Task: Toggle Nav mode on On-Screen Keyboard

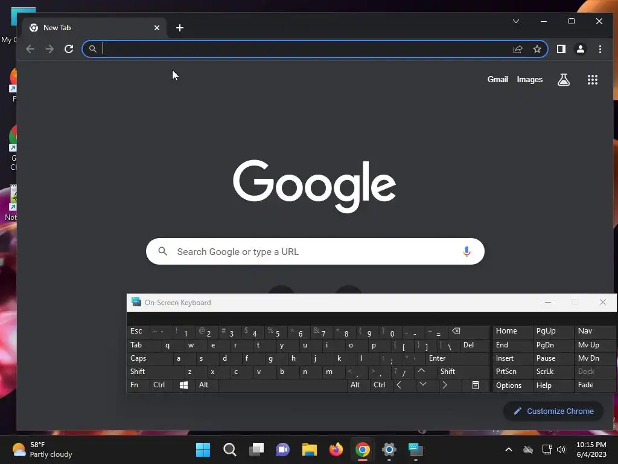Action: 595,332
